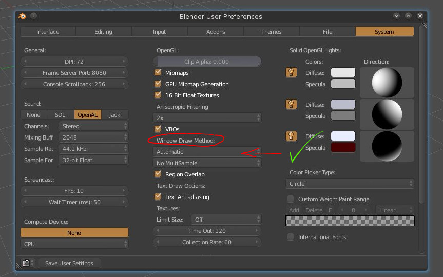Image resolution: width=443 pixels, height=277 pixels.
Task: Toggle the third OpenGL light bulb icon
Action: (x=291, y=136)
